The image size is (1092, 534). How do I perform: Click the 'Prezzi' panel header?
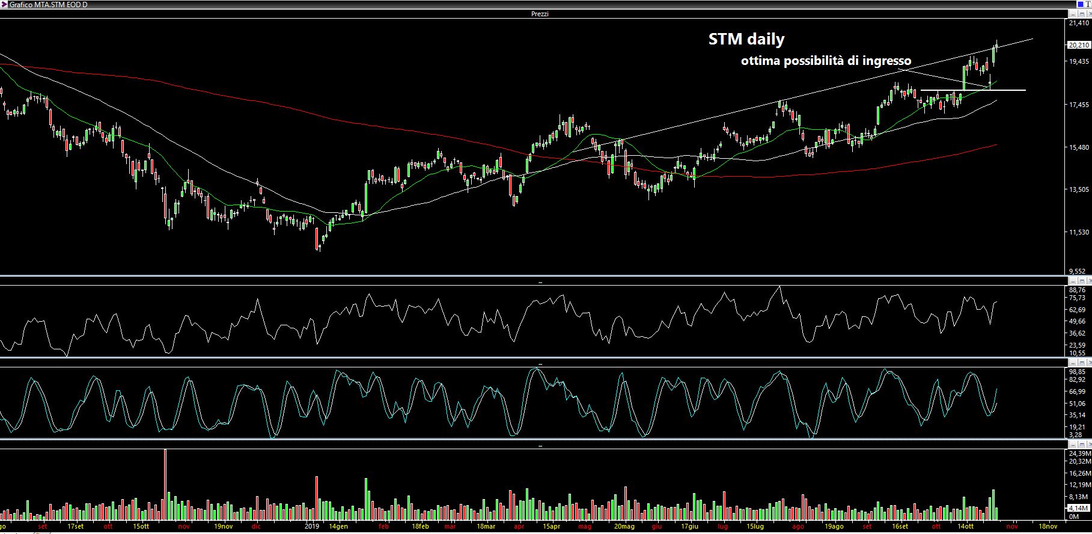[540, 14]
